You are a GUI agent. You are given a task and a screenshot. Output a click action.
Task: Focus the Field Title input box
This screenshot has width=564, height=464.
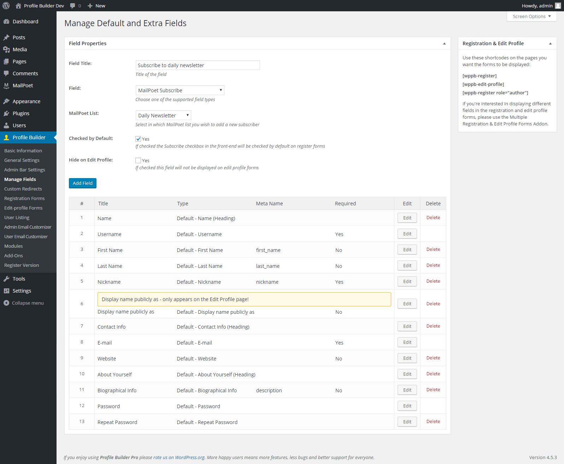(198, 65)
